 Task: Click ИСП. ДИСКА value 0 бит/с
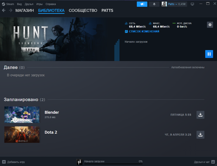(182, 27)
